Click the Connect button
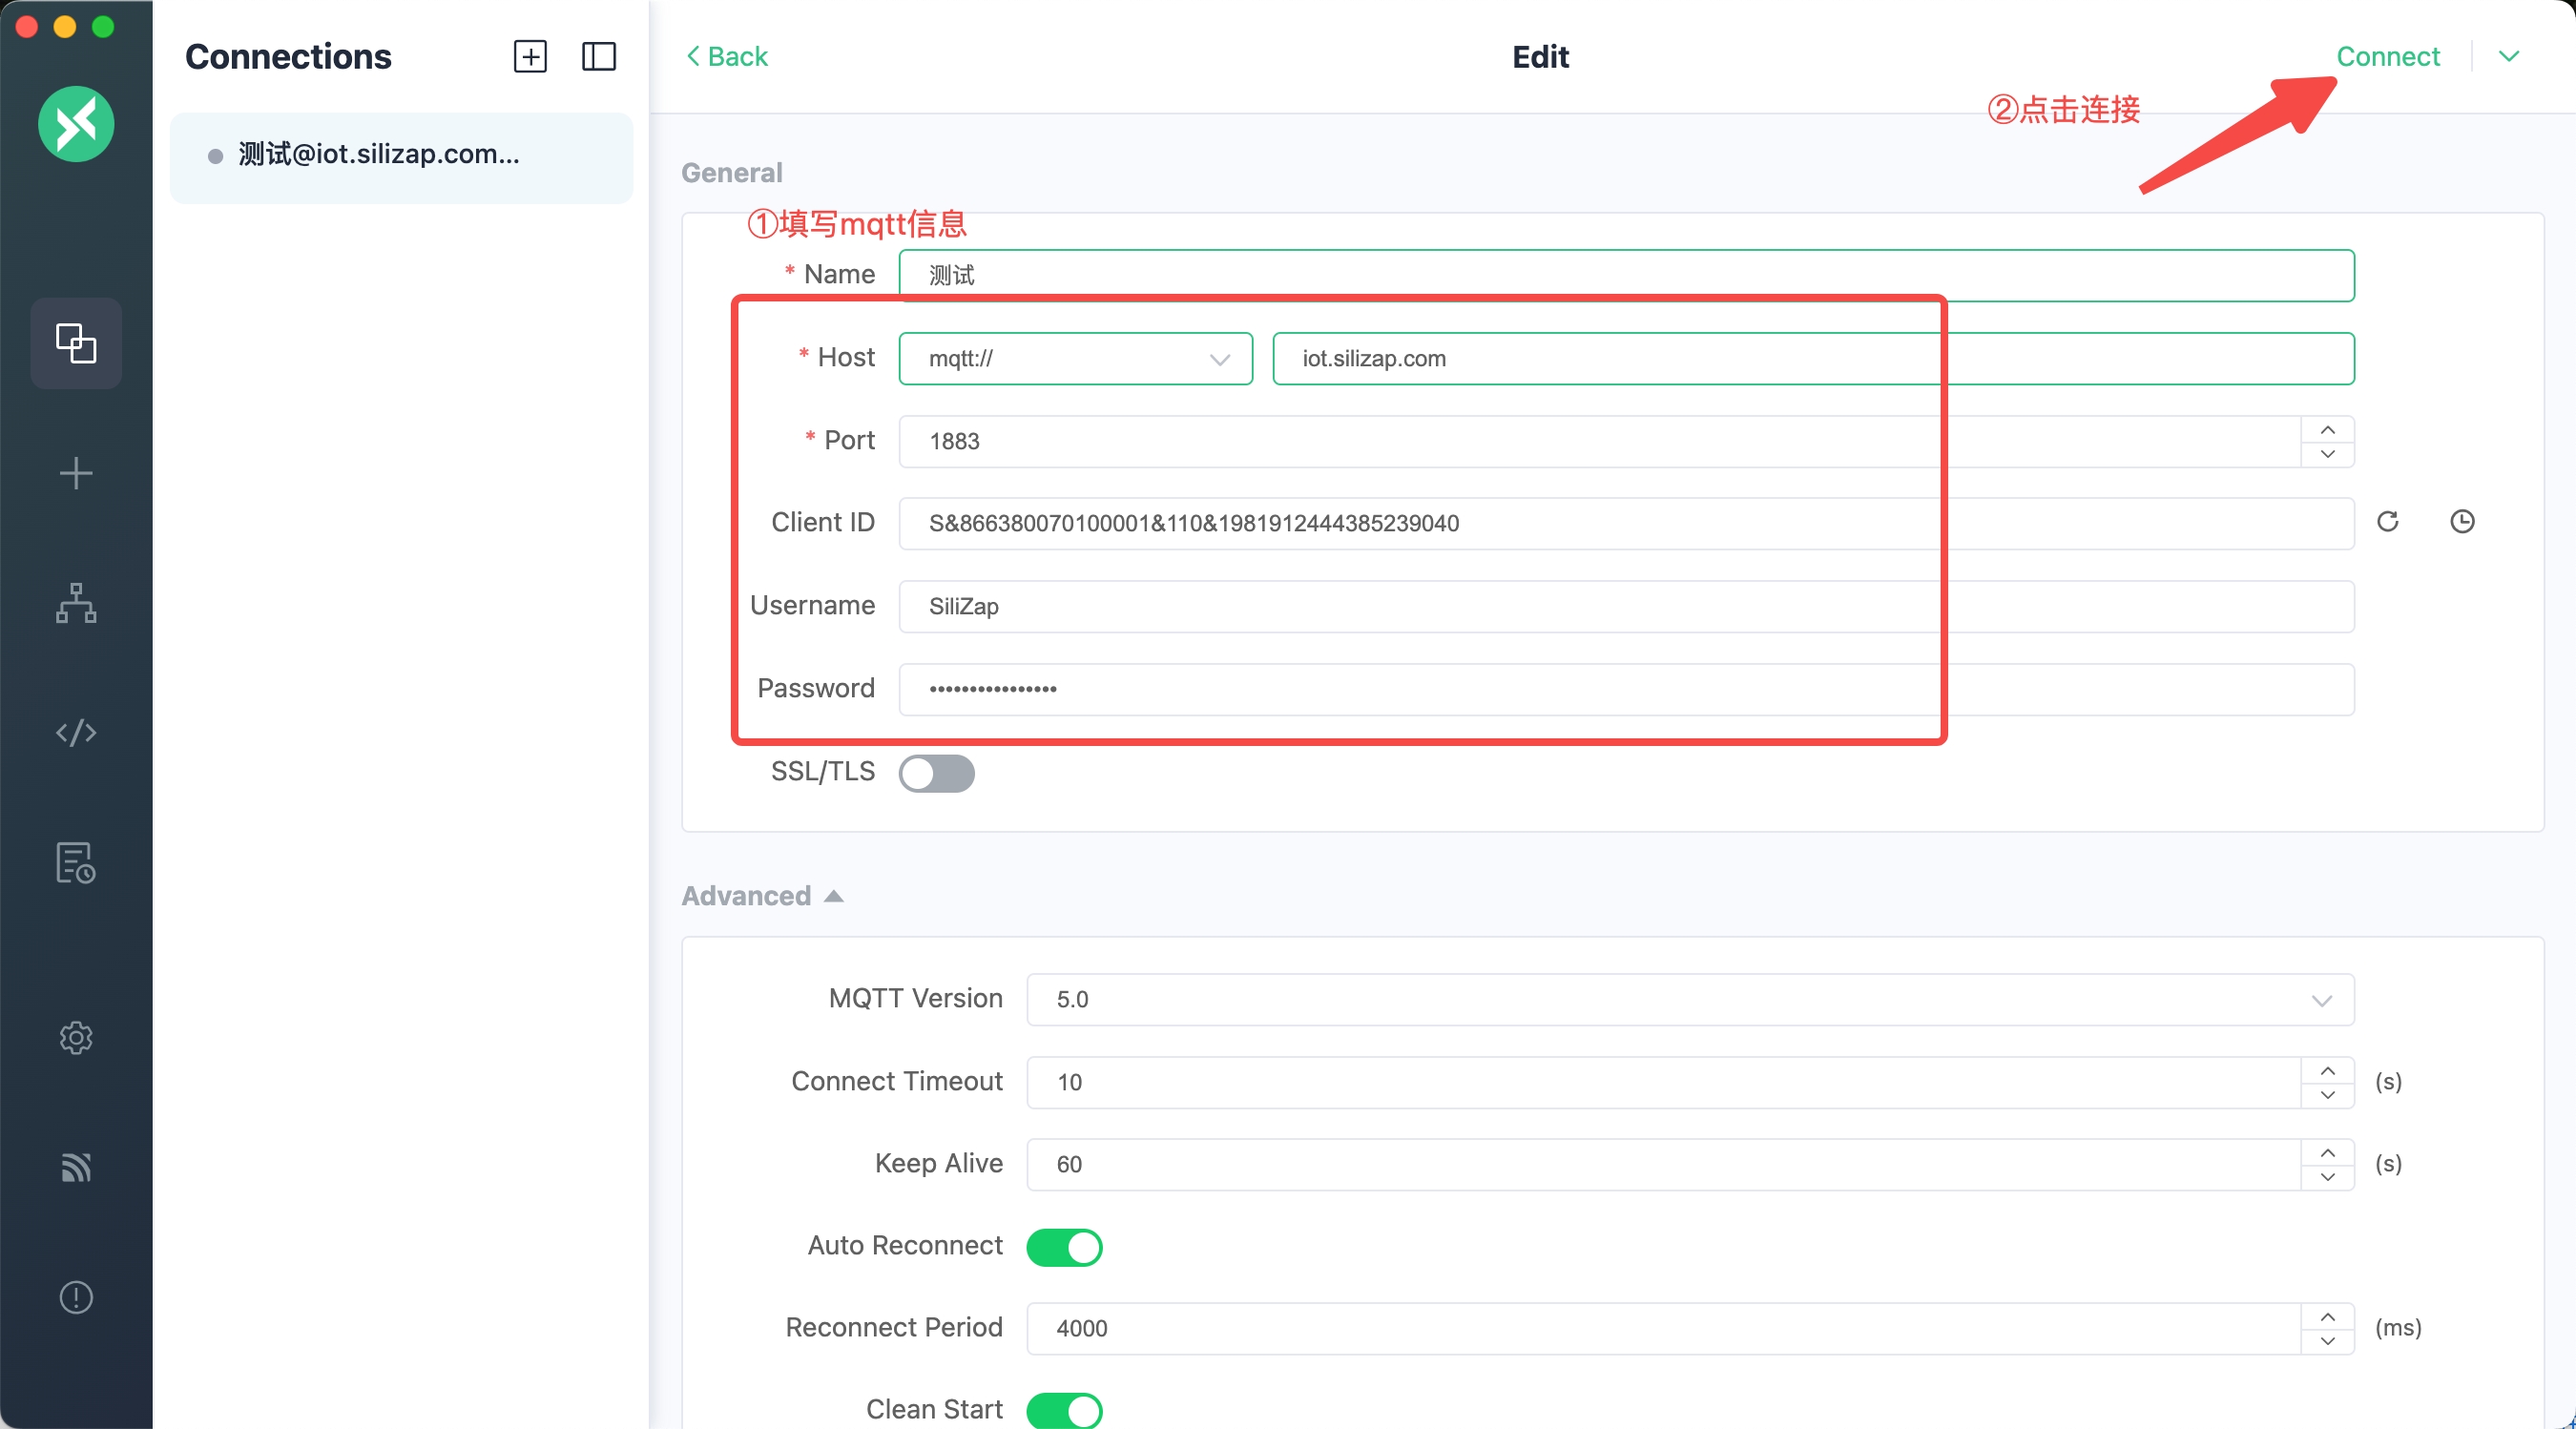Viewport: 2576px width, 1429px height. [2387, 56]
